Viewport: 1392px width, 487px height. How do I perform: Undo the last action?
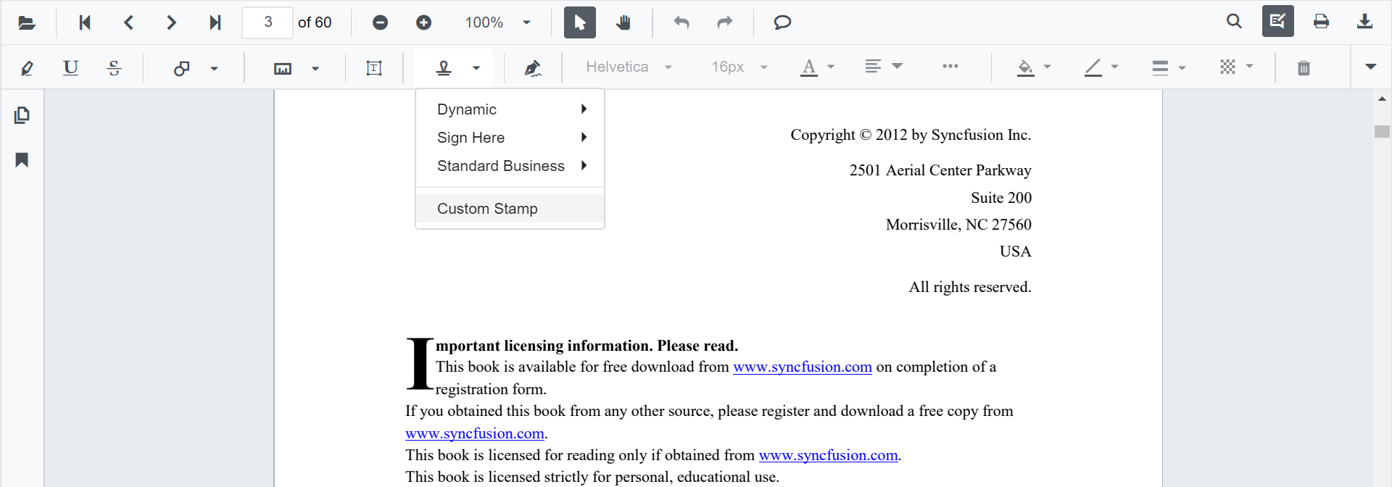point(681,22)
